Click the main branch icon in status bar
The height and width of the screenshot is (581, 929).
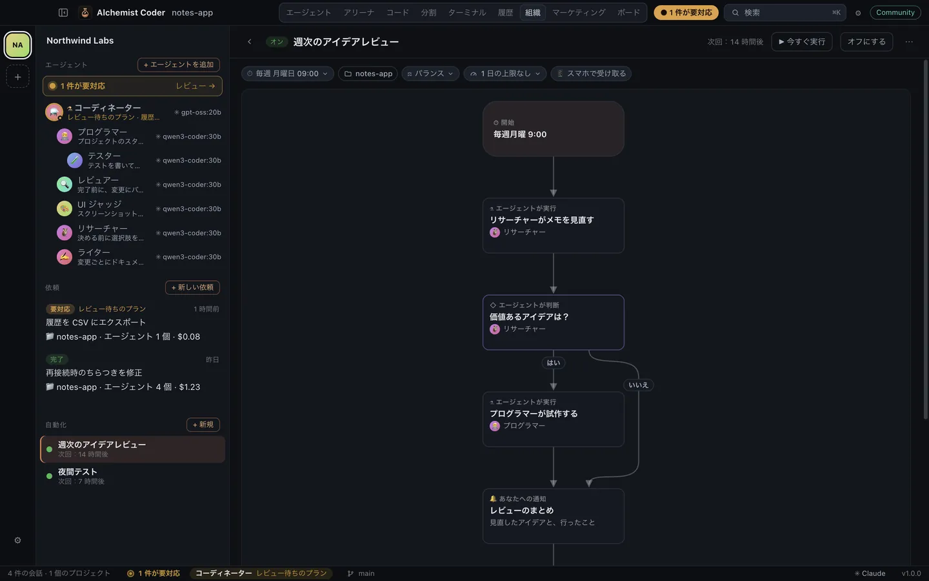click(x=350, y=573)
